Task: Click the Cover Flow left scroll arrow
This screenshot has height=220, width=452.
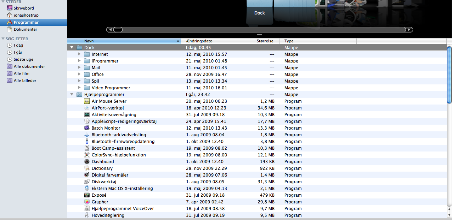Action: pos(110,30)
